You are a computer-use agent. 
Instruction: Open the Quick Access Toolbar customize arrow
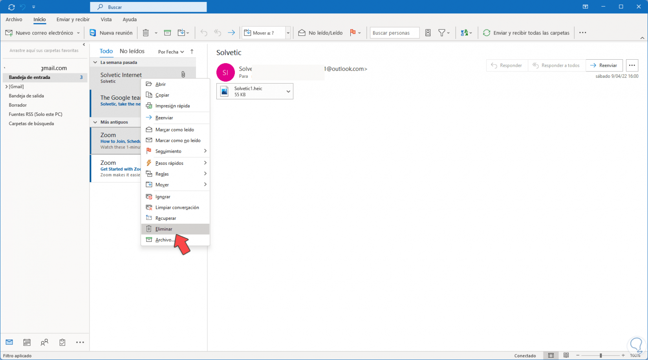pos(34,7)
